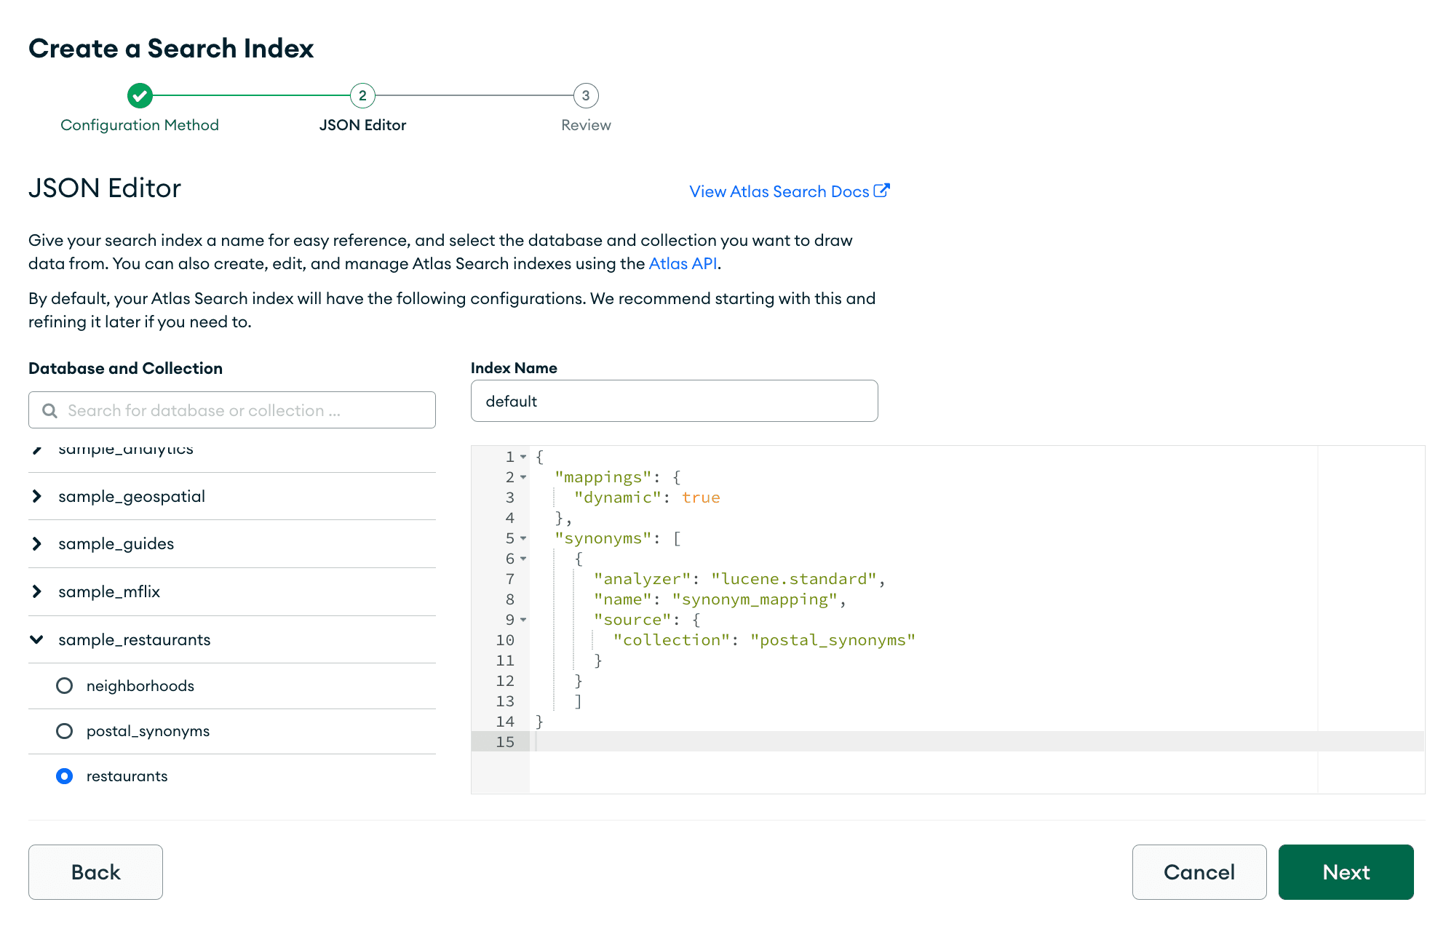
Task: Click the Review step label
Action: point(586,125)
